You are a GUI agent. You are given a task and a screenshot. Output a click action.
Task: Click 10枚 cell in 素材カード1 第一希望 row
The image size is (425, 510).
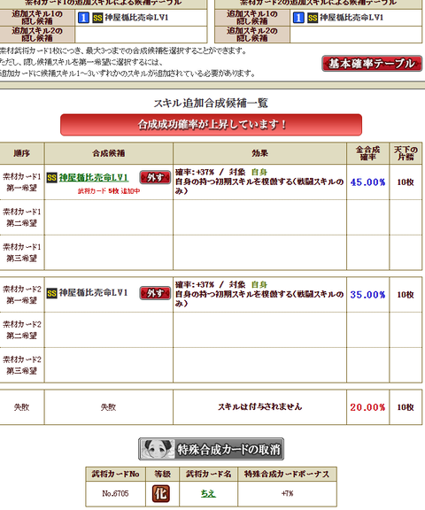[x=406, y=182]
